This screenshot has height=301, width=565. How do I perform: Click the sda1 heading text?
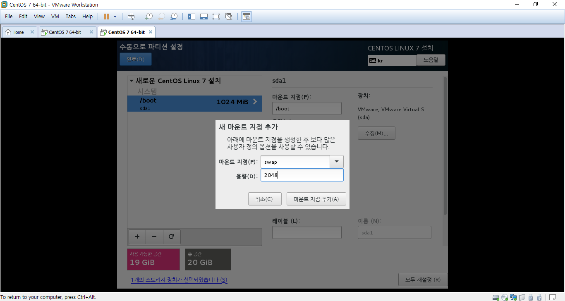click(x=279, y=81)
